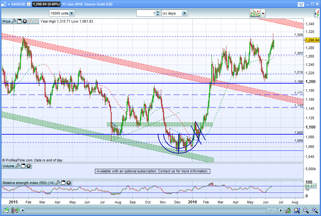Click the drawing tools wrench icon at bottom right
The image size is (321, 216).
288,210
